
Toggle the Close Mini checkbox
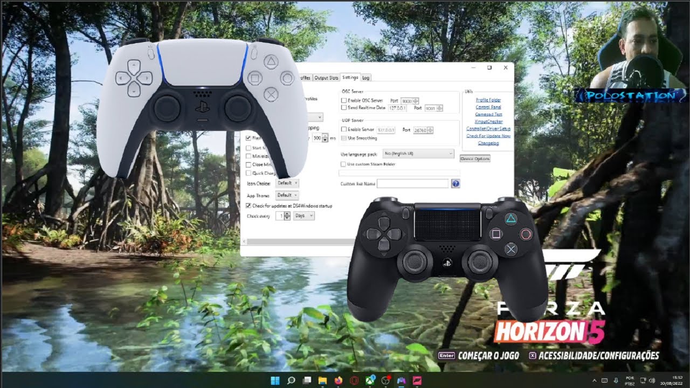[x=249, y=164]
